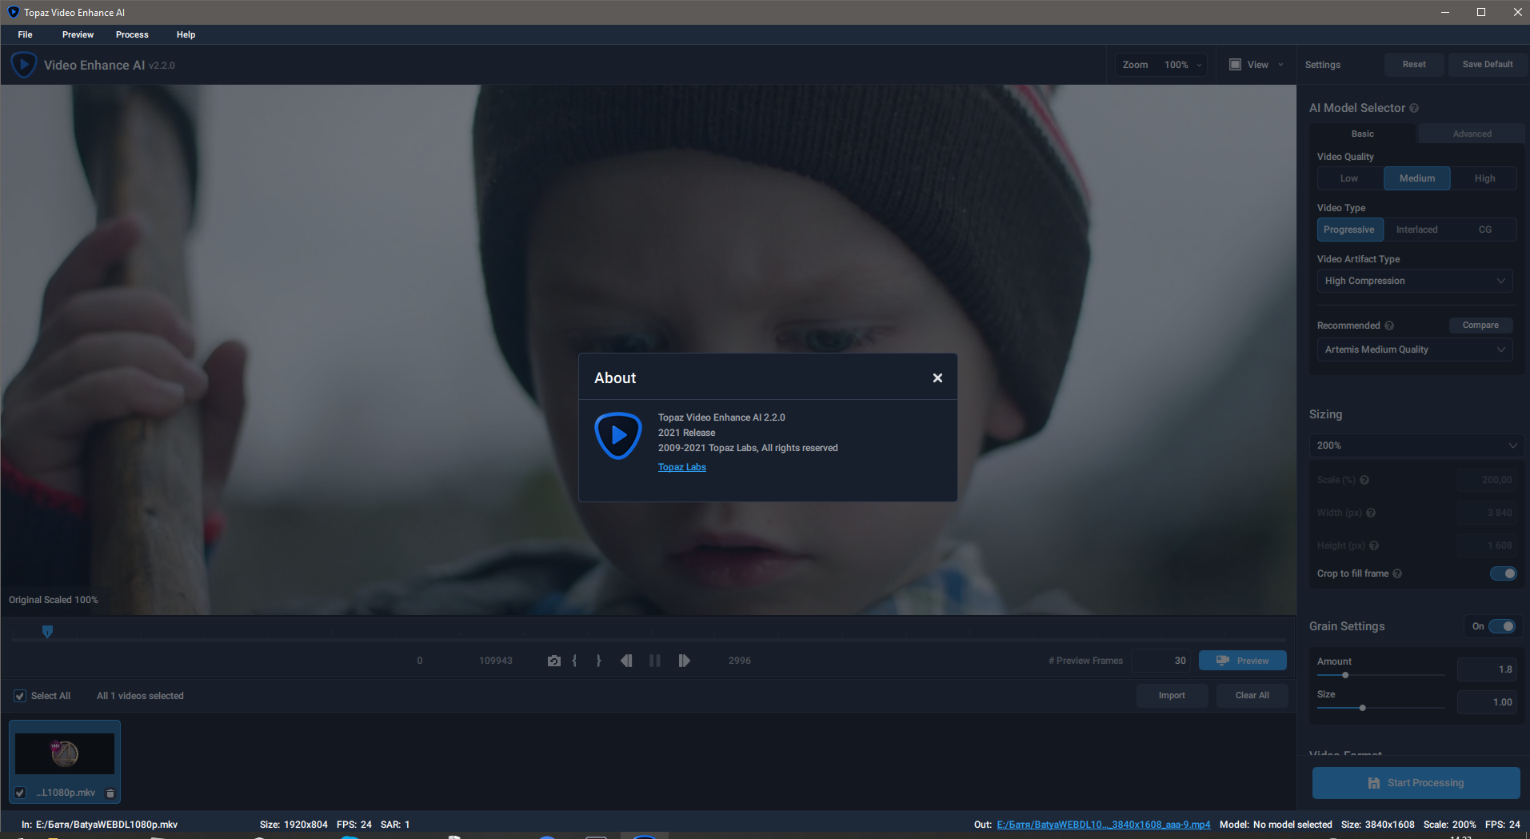Click Topaz shield logo in About dialog
Screen dimensions: 1530x839
coord(618,436)
